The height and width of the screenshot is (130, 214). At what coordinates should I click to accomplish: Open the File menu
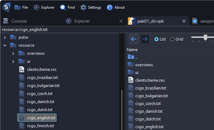(x=21, y=7)
